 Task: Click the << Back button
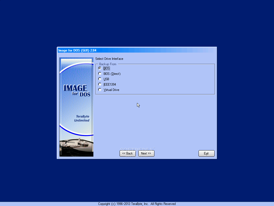point(128,153)
